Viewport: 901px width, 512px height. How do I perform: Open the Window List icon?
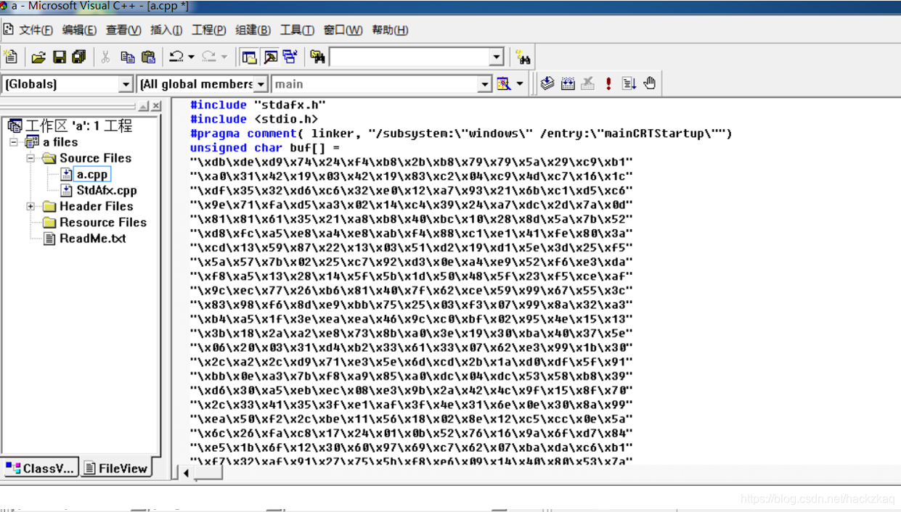click(x=290, y=57)
